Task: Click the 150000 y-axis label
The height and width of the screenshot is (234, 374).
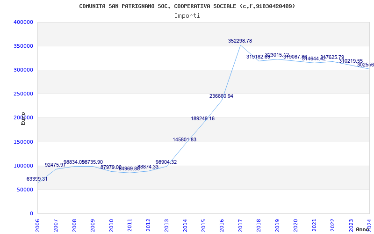Action: point(23,142)
